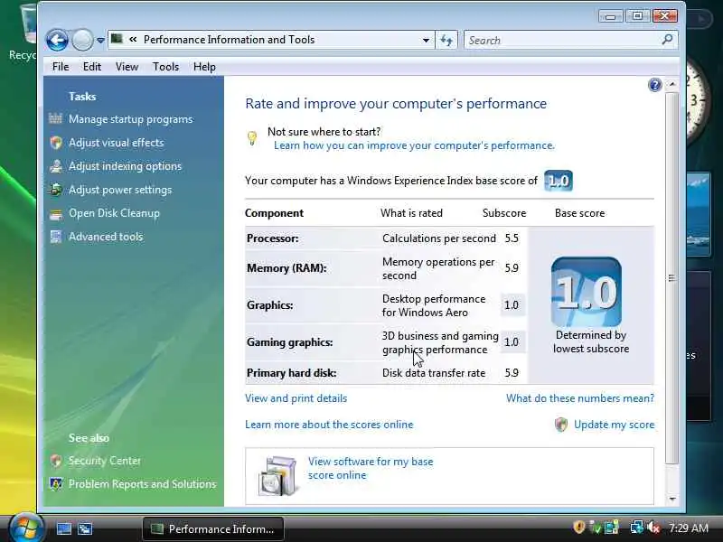Click the small 1.0 base score badge
Viewport: 723px width, 542px height.
(559, 181)
